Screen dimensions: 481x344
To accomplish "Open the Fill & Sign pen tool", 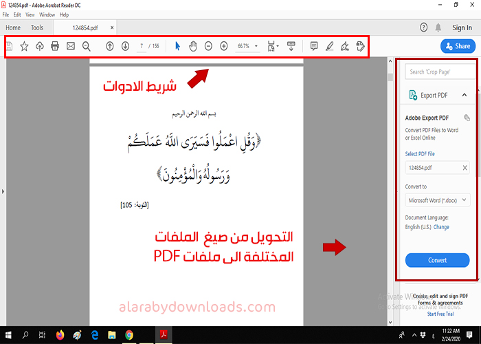I will click(345, 46).
